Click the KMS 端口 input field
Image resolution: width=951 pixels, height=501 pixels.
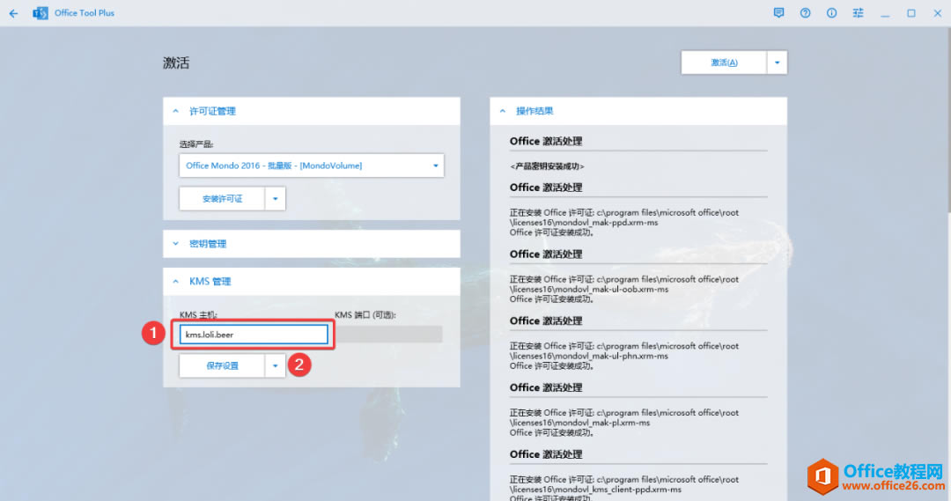(389, 335)
